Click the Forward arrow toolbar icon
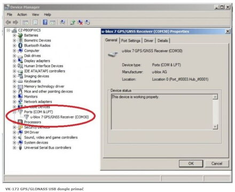Screen dimensions: 235x192 pyautogui.click(x=15, y=22)
